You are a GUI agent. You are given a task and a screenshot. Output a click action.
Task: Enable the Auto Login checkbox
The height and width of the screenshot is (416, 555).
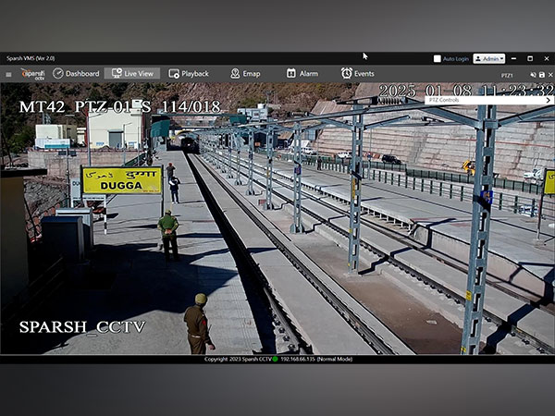coord(438,59)
